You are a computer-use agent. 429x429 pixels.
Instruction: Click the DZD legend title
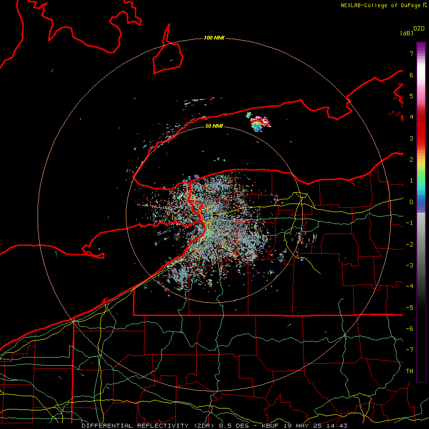click(419, 29)
